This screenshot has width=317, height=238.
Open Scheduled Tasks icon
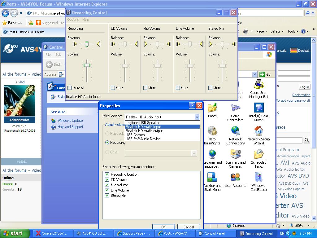pyautogui.click(x=258, y=154)
